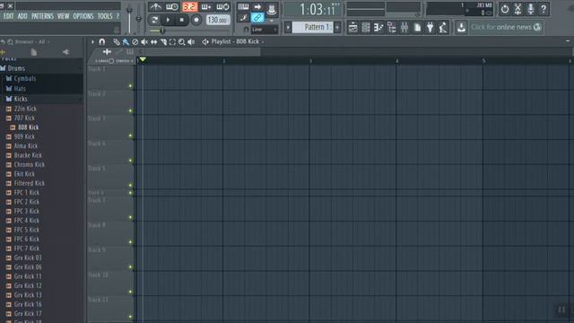The height and width of the screenshot is (323, 574).
Task: Open the playlist options menu arrow
Action: 92,42
